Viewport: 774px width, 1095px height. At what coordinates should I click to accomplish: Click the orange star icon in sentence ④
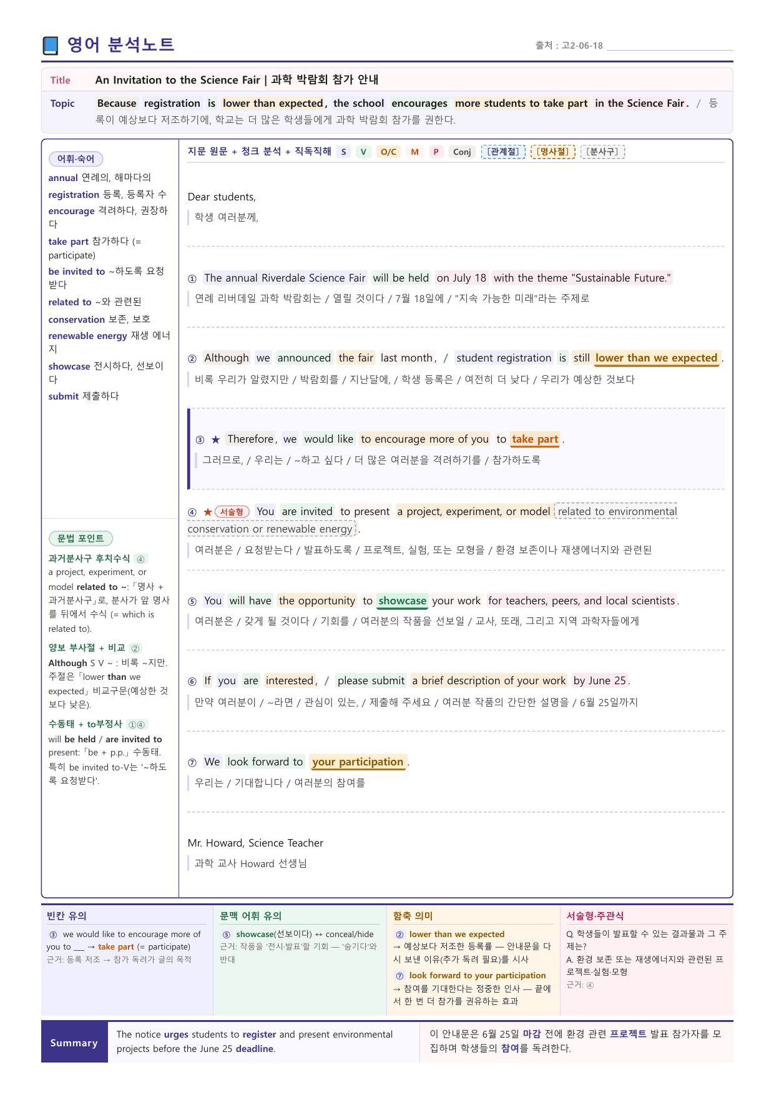click(x=208, y=512)
